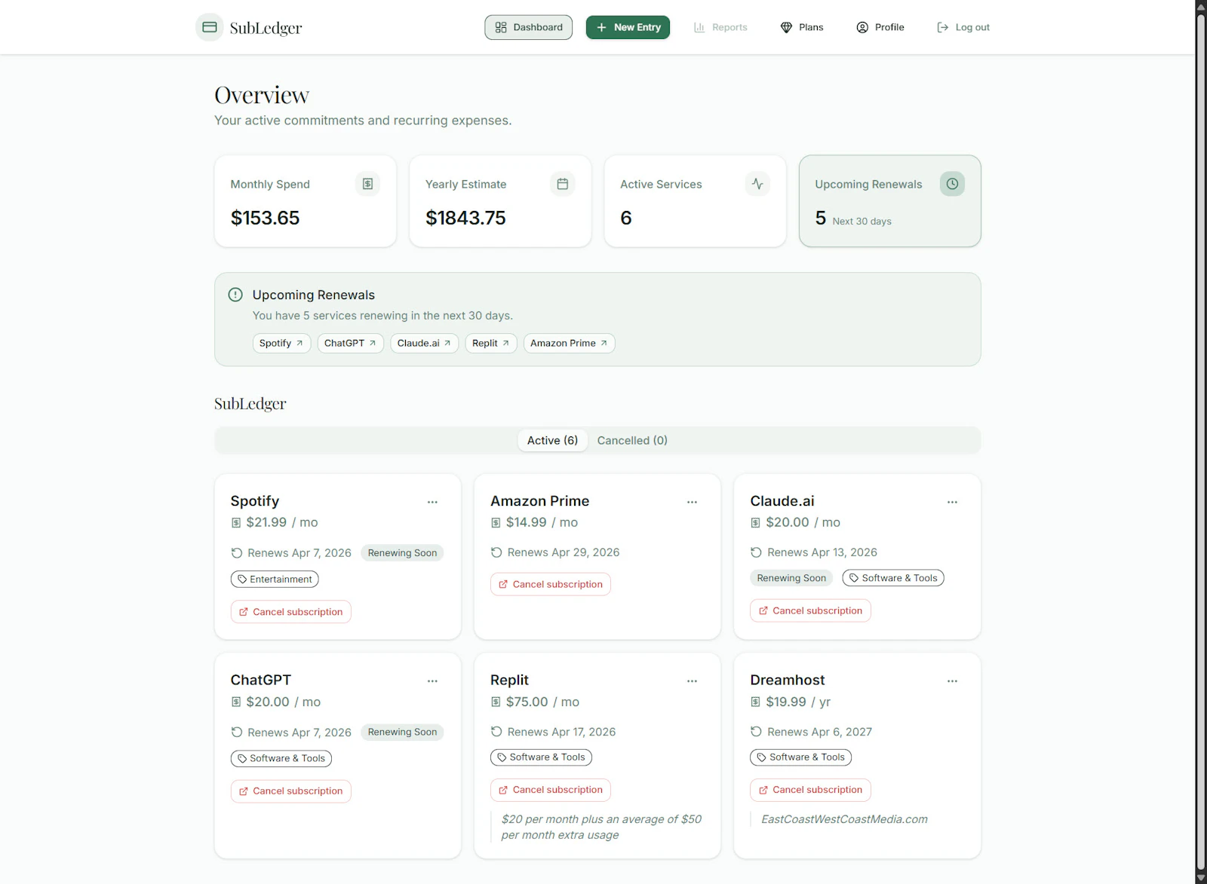Open the Spotify renewal chip link
Screen dimensions: 1207x884
click(281, 343)
